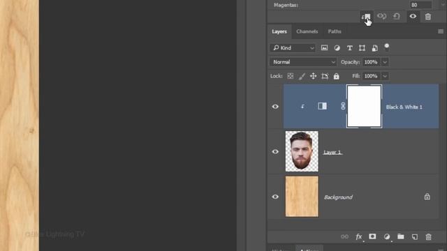Click the Fill 100% field
This screenshot has height=251, width=447.
tap(371, 76)
